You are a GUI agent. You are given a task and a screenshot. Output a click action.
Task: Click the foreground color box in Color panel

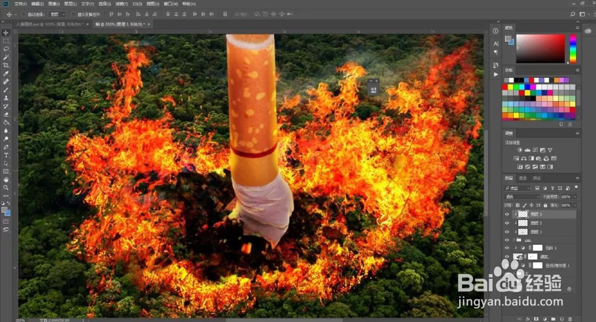click(508, 39)
